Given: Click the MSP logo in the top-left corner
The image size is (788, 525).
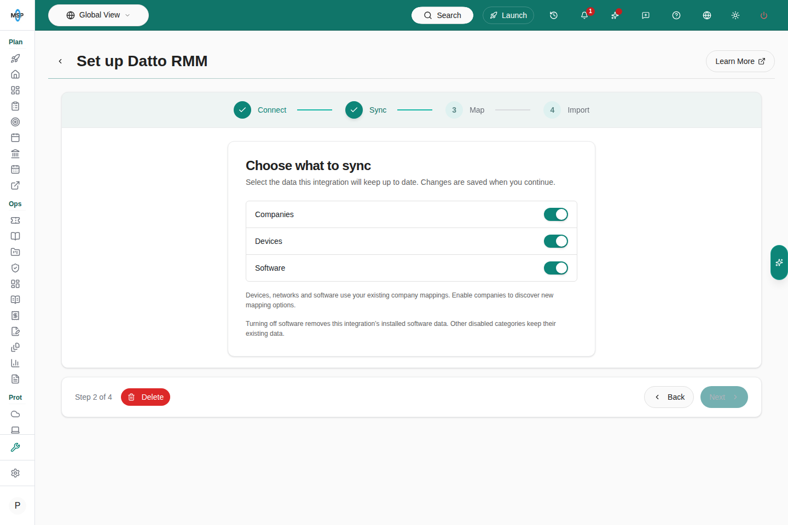Looking at the screenshot, I should pyautogui.click(x=17, y=15).
